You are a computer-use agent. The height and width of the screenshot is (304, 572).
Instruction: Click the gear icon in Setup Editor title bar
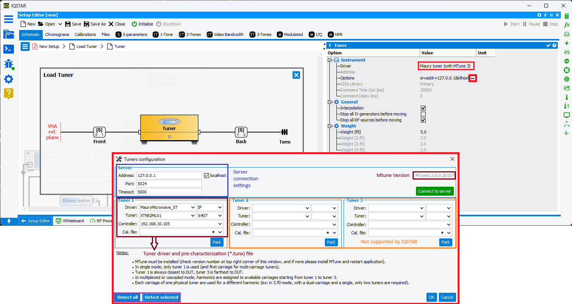click(x=539, y=15)
